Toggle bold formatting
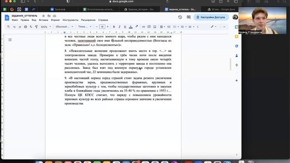Viewport: 290px width, 163px height. [114, 27]
